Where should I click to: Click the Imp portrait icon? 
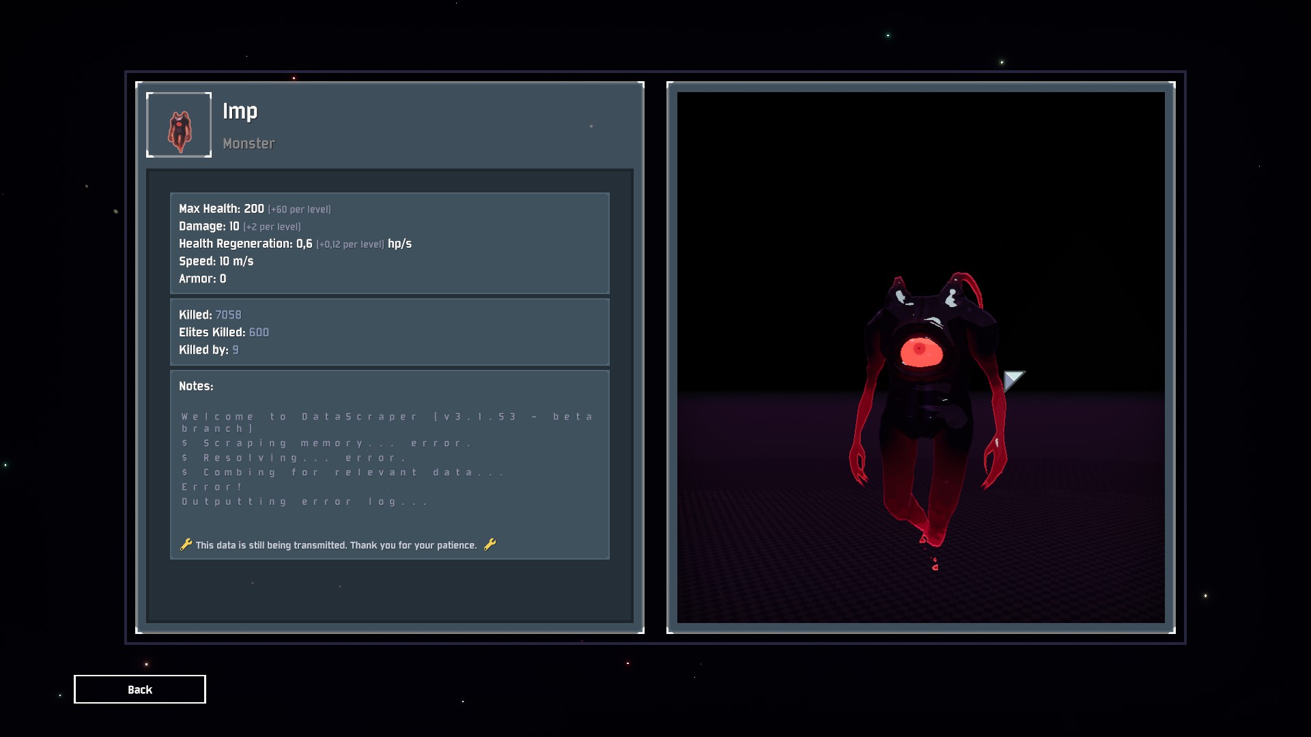pyautogui.click(x=179, y=125)
